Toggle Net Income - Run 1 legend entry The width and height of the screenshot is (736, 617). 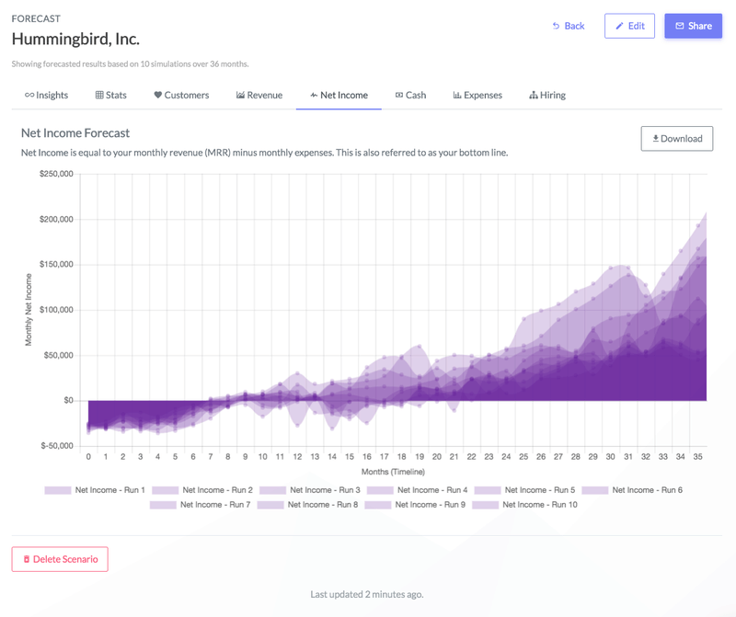coord(96,490)
